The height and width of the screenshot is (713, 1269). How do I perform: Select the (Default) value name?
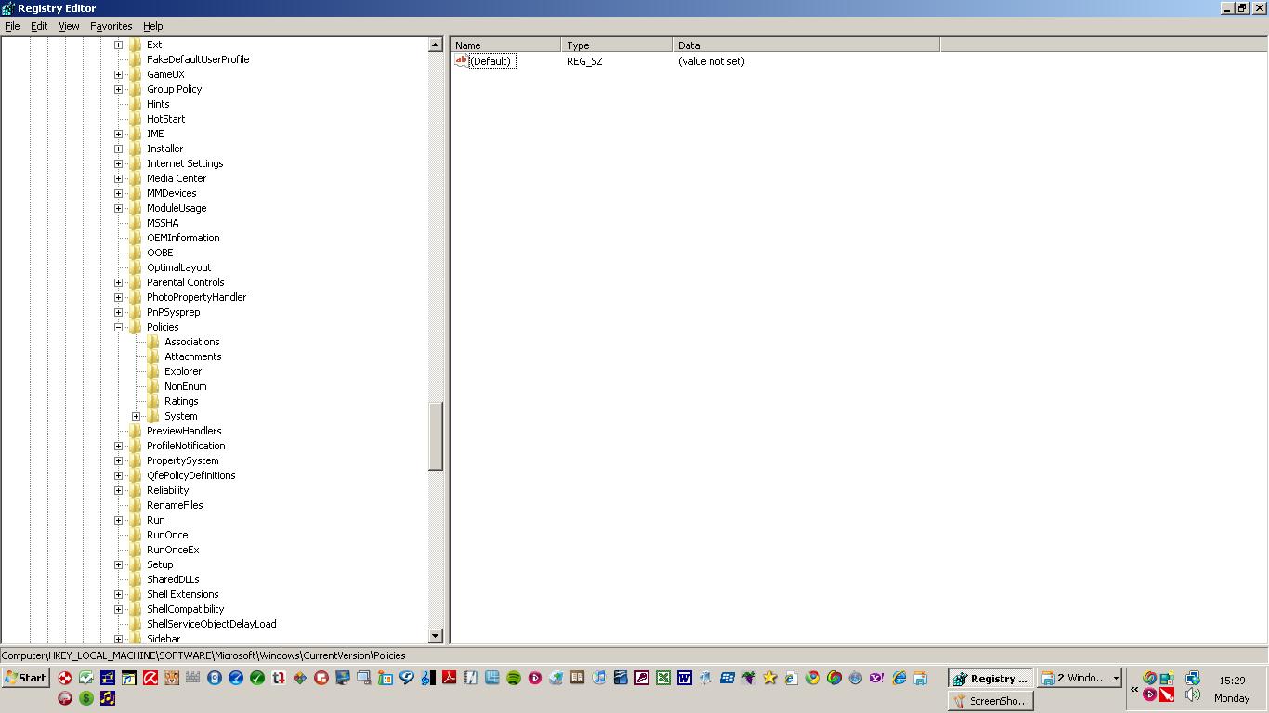point(491,61)
